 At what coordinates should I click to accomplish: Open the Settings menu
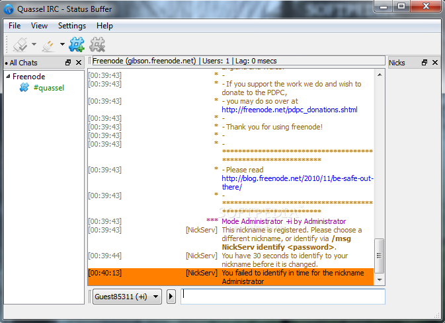[72, 26]
